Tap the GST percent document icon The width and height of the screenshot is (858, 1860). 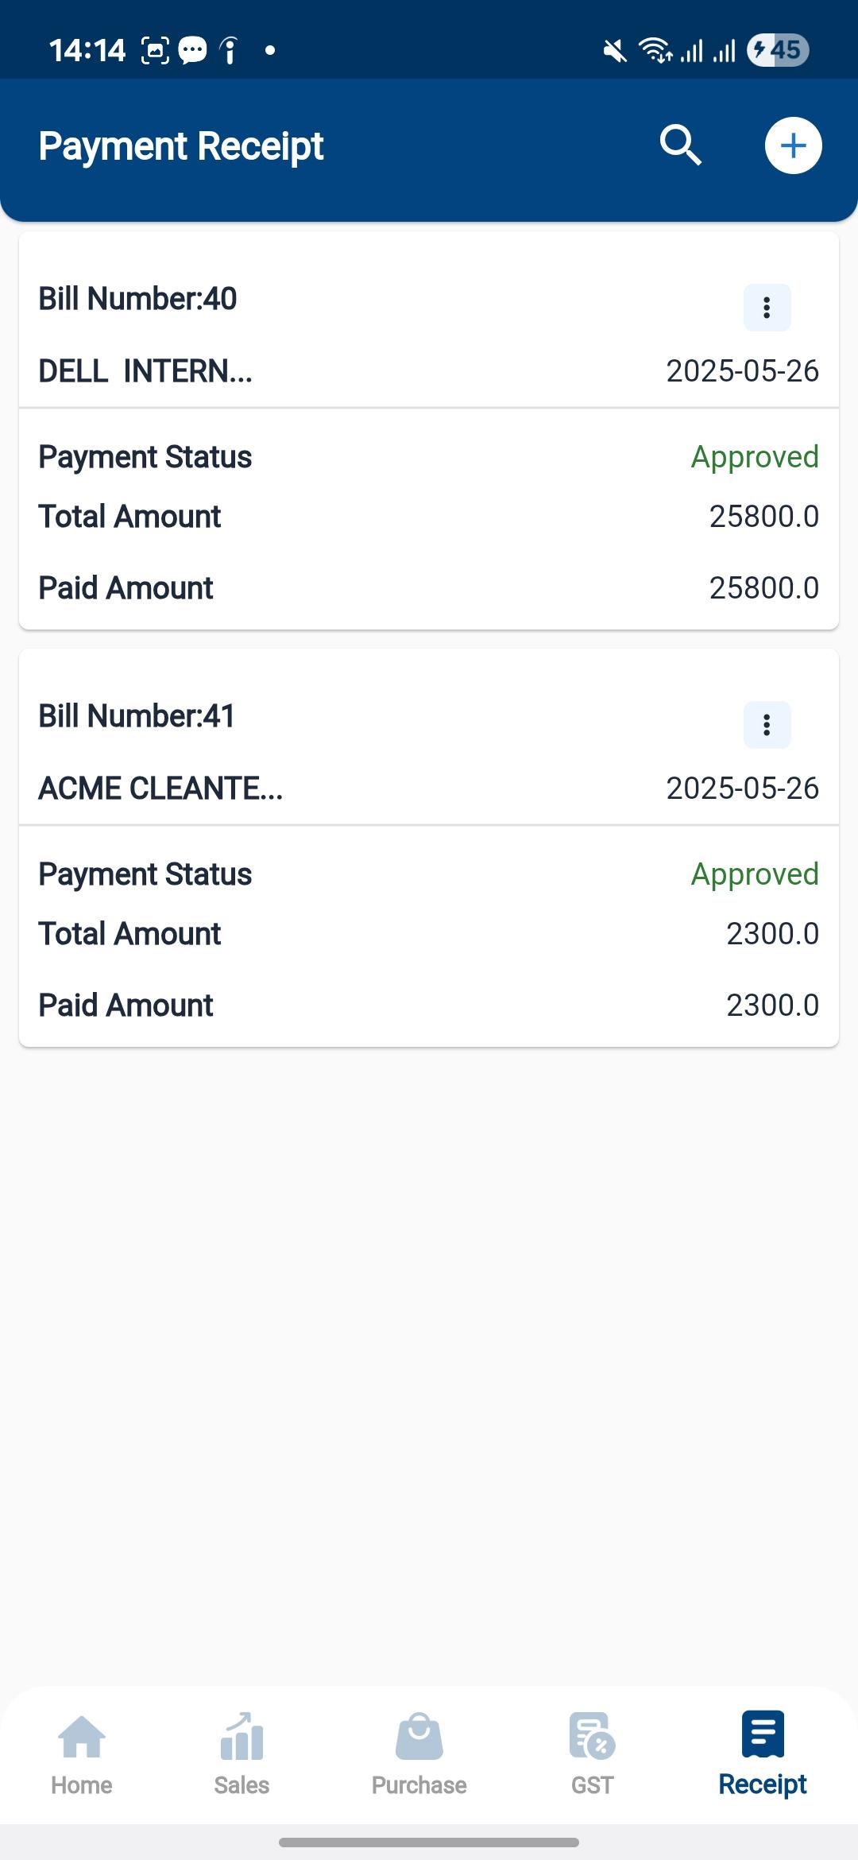click(x=593, y=1736)
